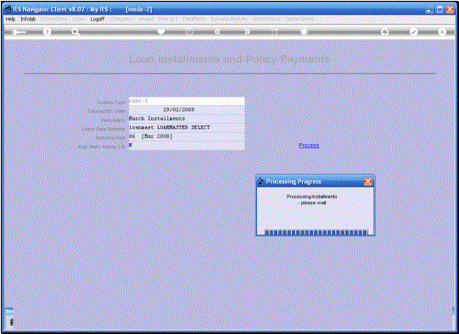Open the Companion menu
The width and height of the screenshot is (459, 334).
click(122, 19)
